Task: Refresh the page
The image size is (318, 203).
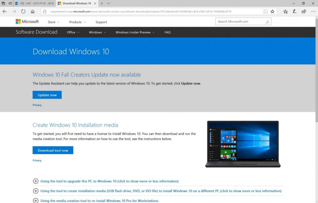Action: (23, 11)
